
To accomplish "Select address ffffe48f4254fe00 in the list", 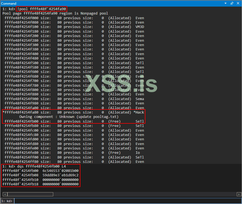I will (21, 148).
